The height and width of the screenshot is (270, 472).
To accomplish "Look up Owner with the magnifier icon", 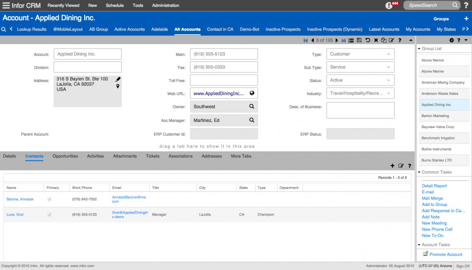I will click(252, 106).
